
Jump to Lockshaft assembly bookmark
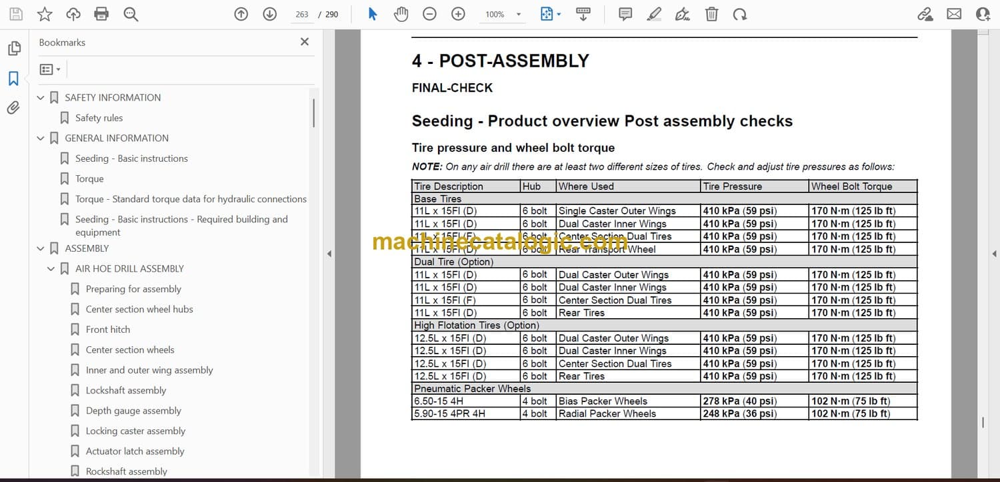(x=126, y=391)
